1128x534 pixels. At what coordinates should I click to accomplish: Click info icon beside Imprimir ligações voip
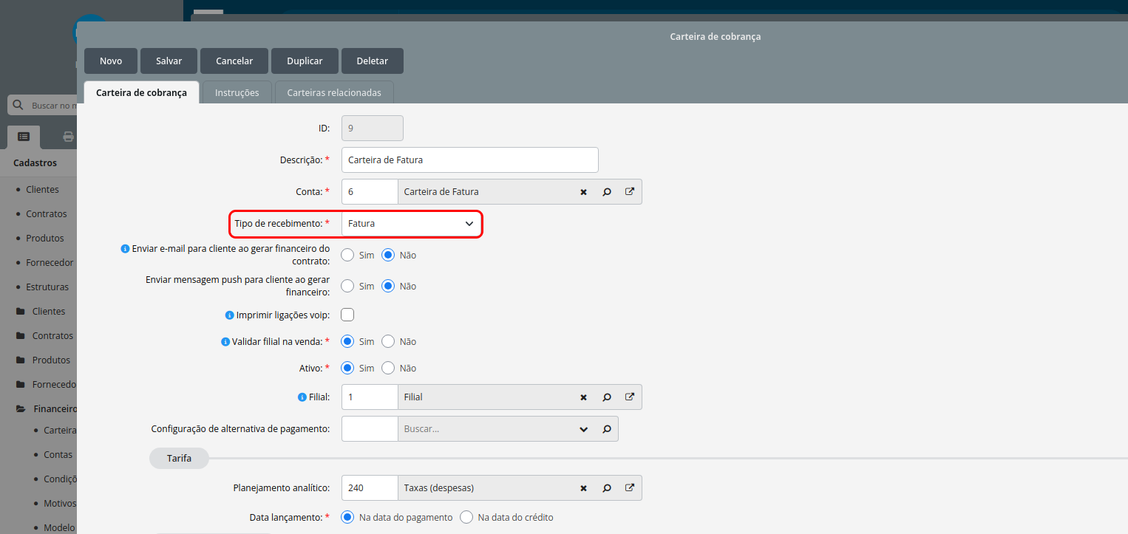pyautogui.click(x=229, y=315)
